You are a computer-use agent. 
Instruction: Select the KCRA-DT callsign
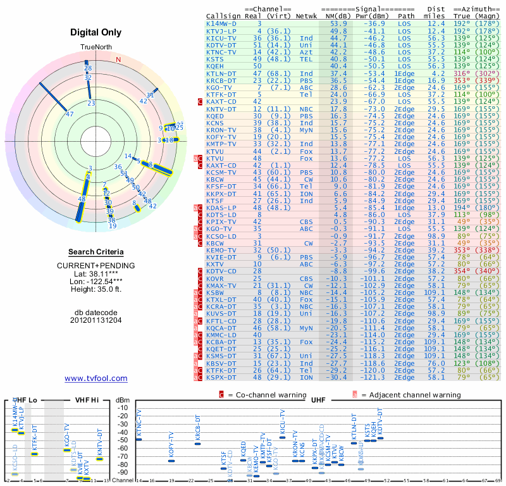point(221,307)
